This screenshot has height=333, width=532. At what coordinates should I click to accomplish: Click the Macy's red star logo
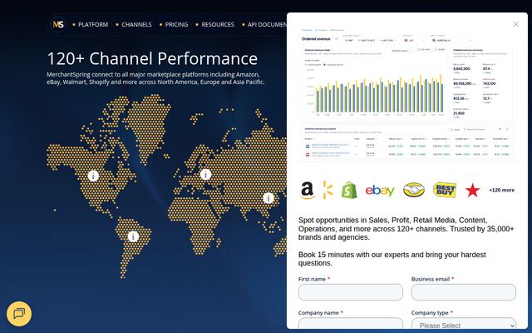472,191
